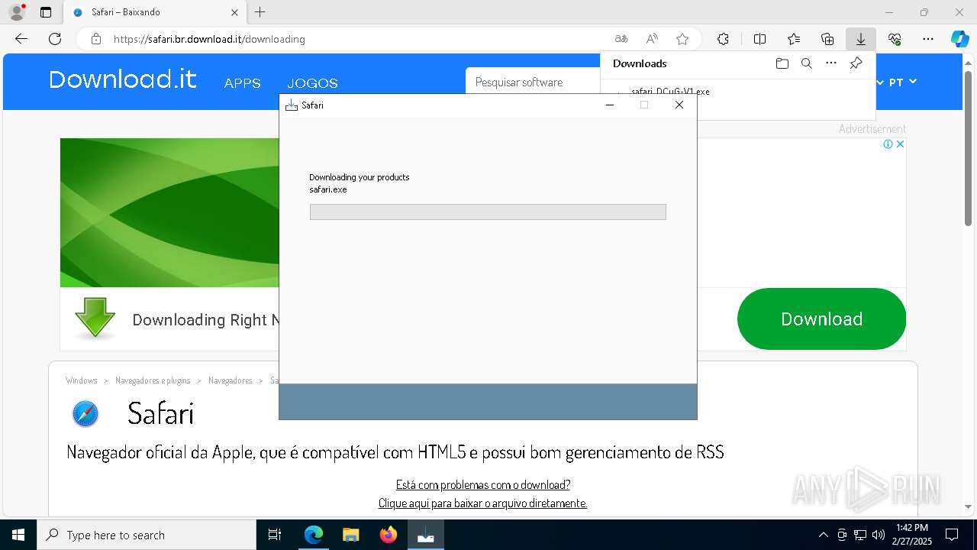977x550 pixels.
Task: Click the taskbar search box
Action: click(147, 535)
